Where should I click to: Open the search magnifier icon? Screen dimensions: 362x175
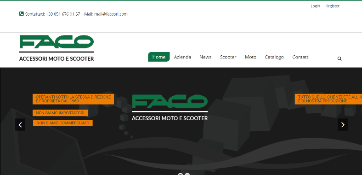(339, 58)
